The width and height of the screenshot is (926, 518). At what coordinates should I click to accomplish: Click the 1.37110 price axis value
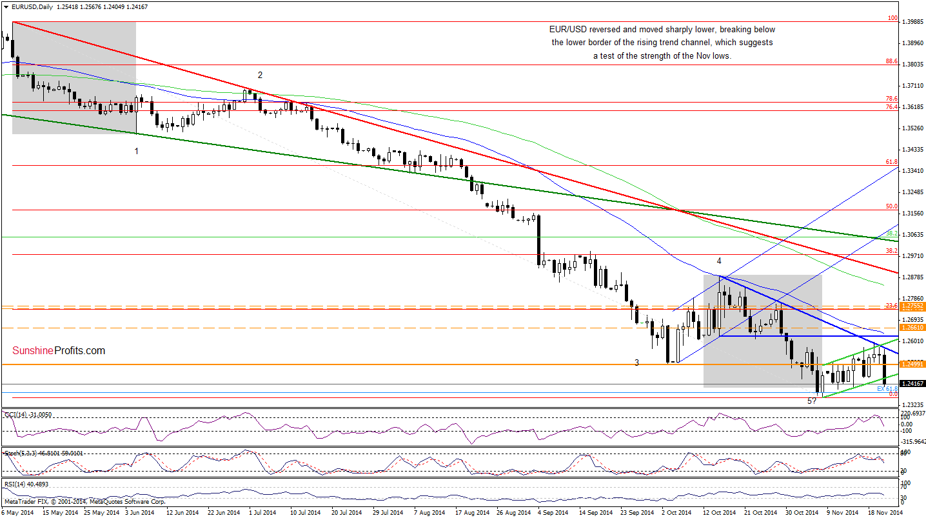(x=914, y=86)
